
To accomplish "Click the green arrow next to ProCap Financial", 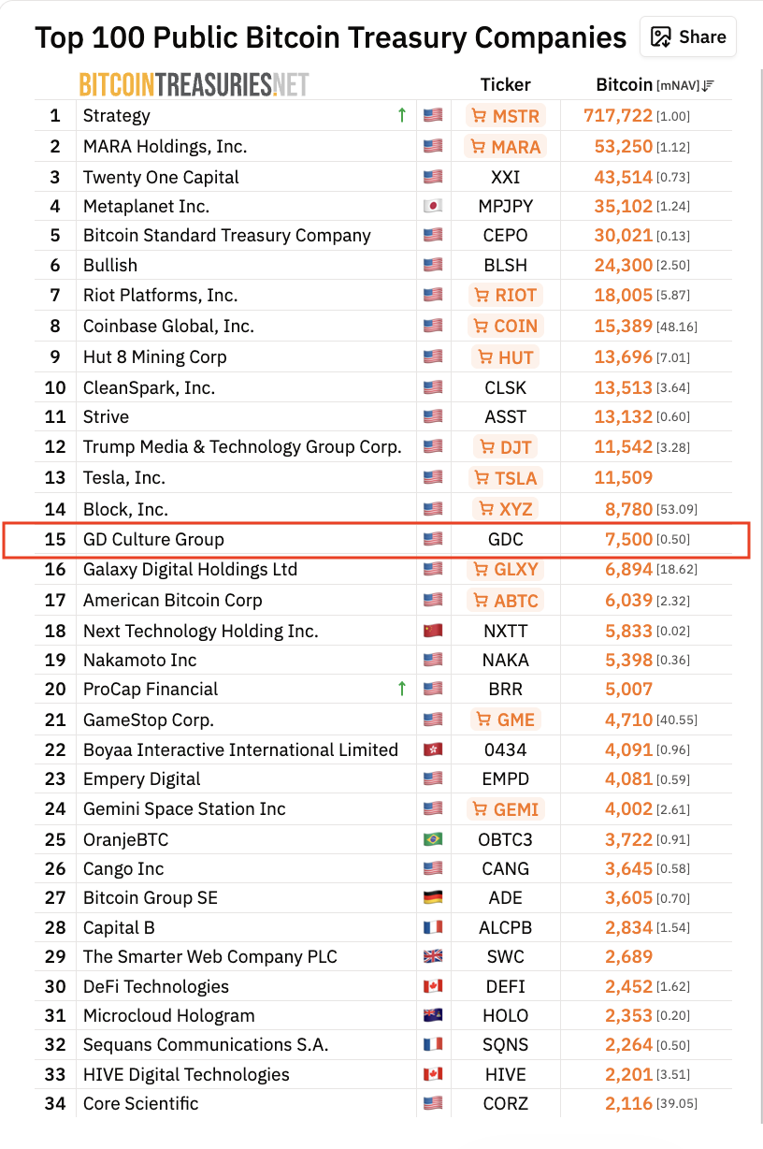I will coord(401,688).
